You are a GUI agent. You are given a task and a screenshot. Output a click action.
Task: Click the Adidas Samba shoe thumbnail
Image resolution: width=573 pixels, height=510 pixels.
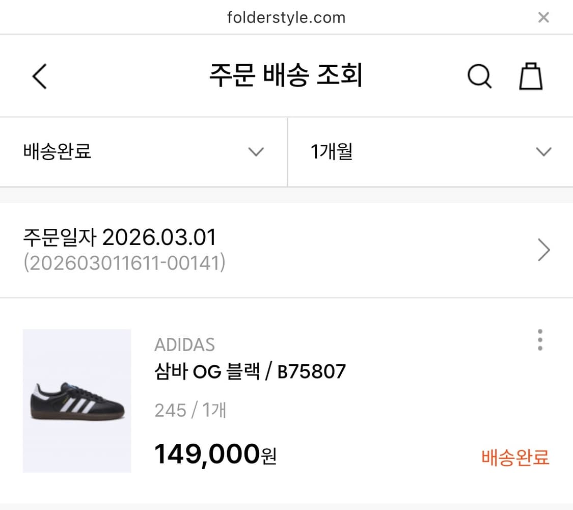coord(77,401)
